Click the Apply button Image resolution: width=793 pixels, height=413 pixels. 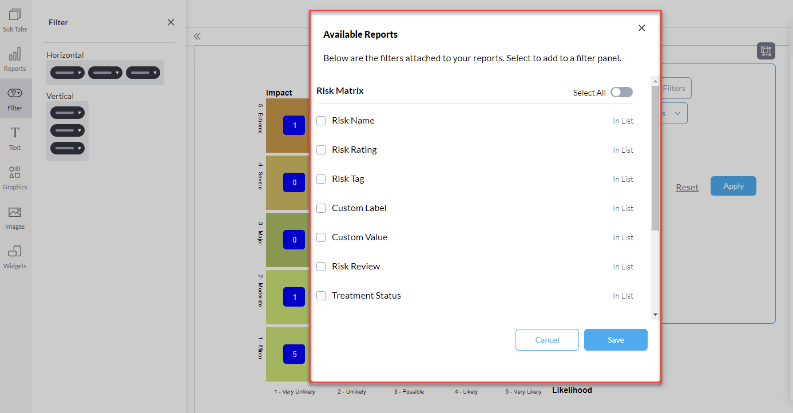(733, 186)
